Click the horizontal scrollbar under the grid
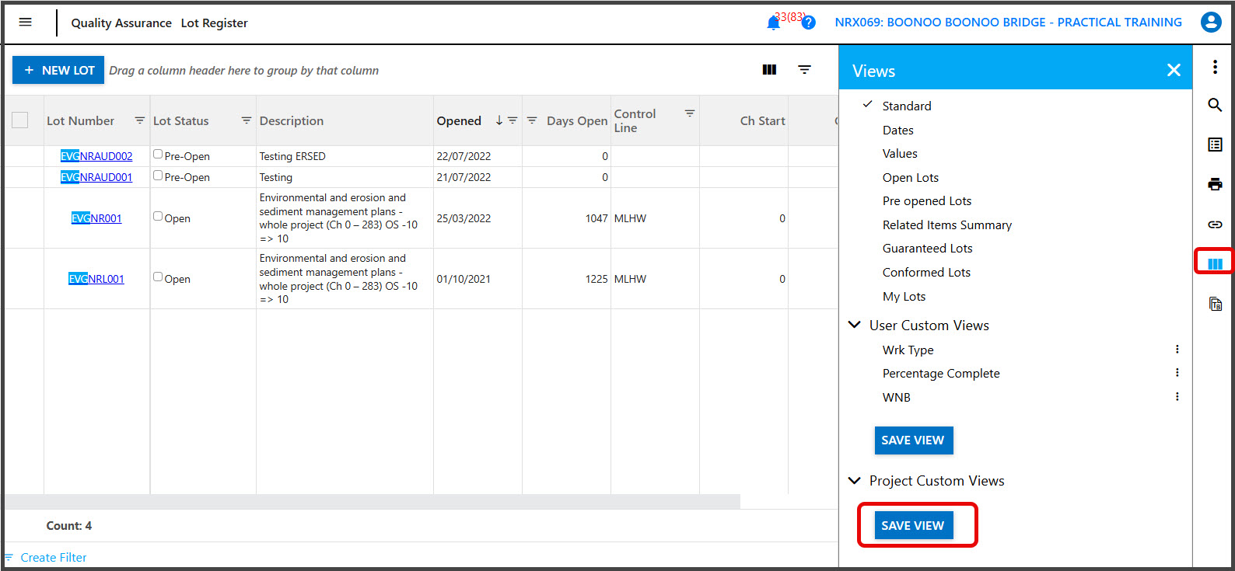Image resolution: width=1235 pixels, height=571 pixels. tap(372, 502)
